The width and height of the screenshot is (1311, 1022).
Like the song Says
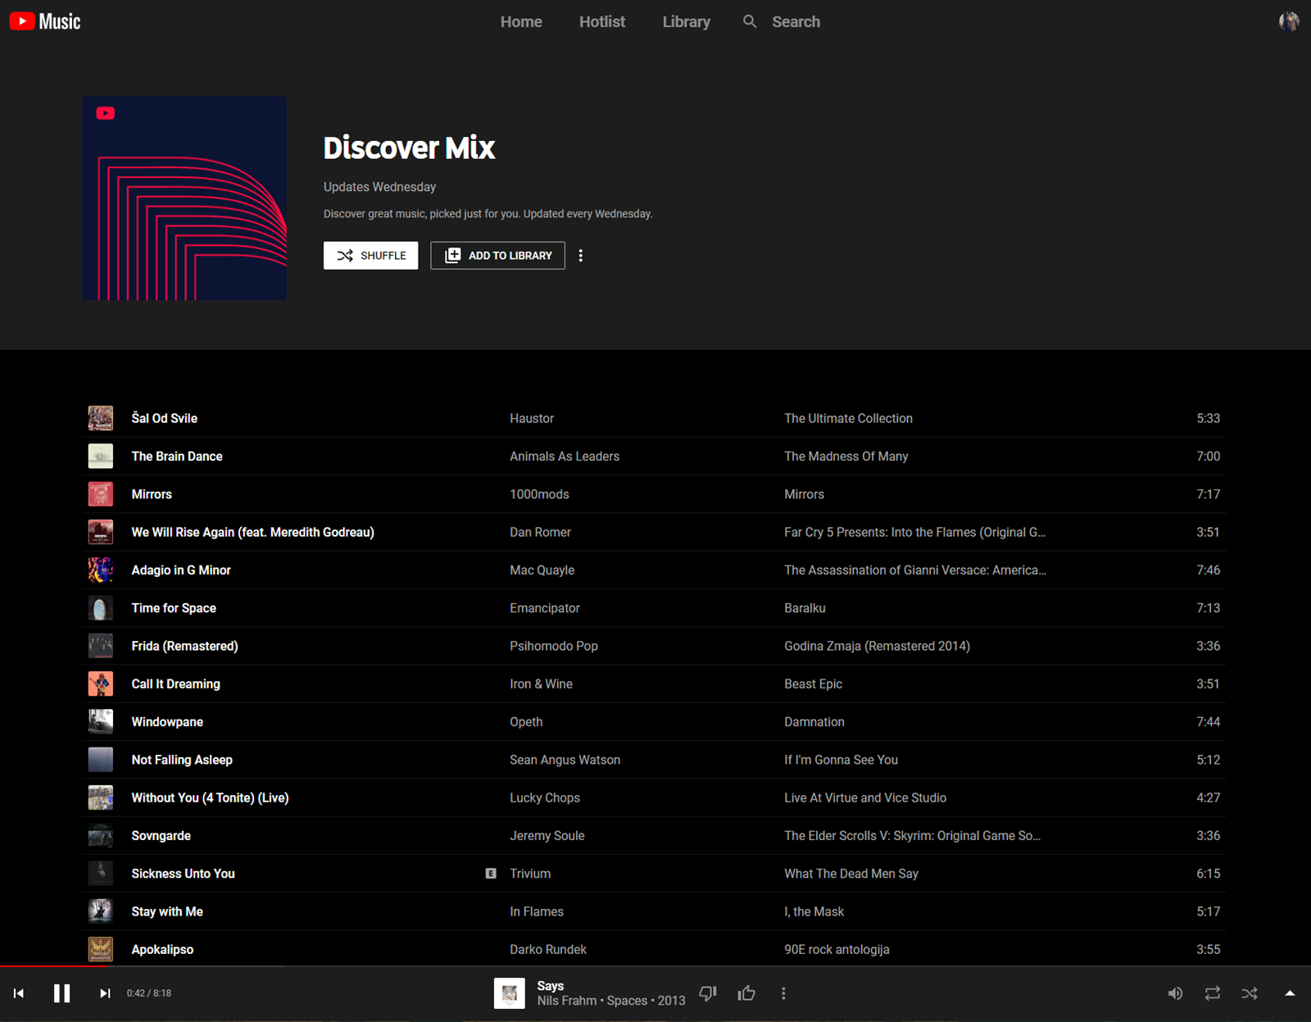tap(746, 993)
